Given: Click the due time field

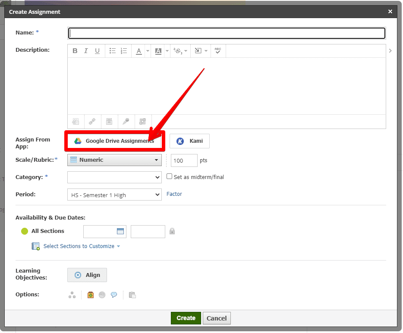Looking at the screenshot, I should pos(148,232).
